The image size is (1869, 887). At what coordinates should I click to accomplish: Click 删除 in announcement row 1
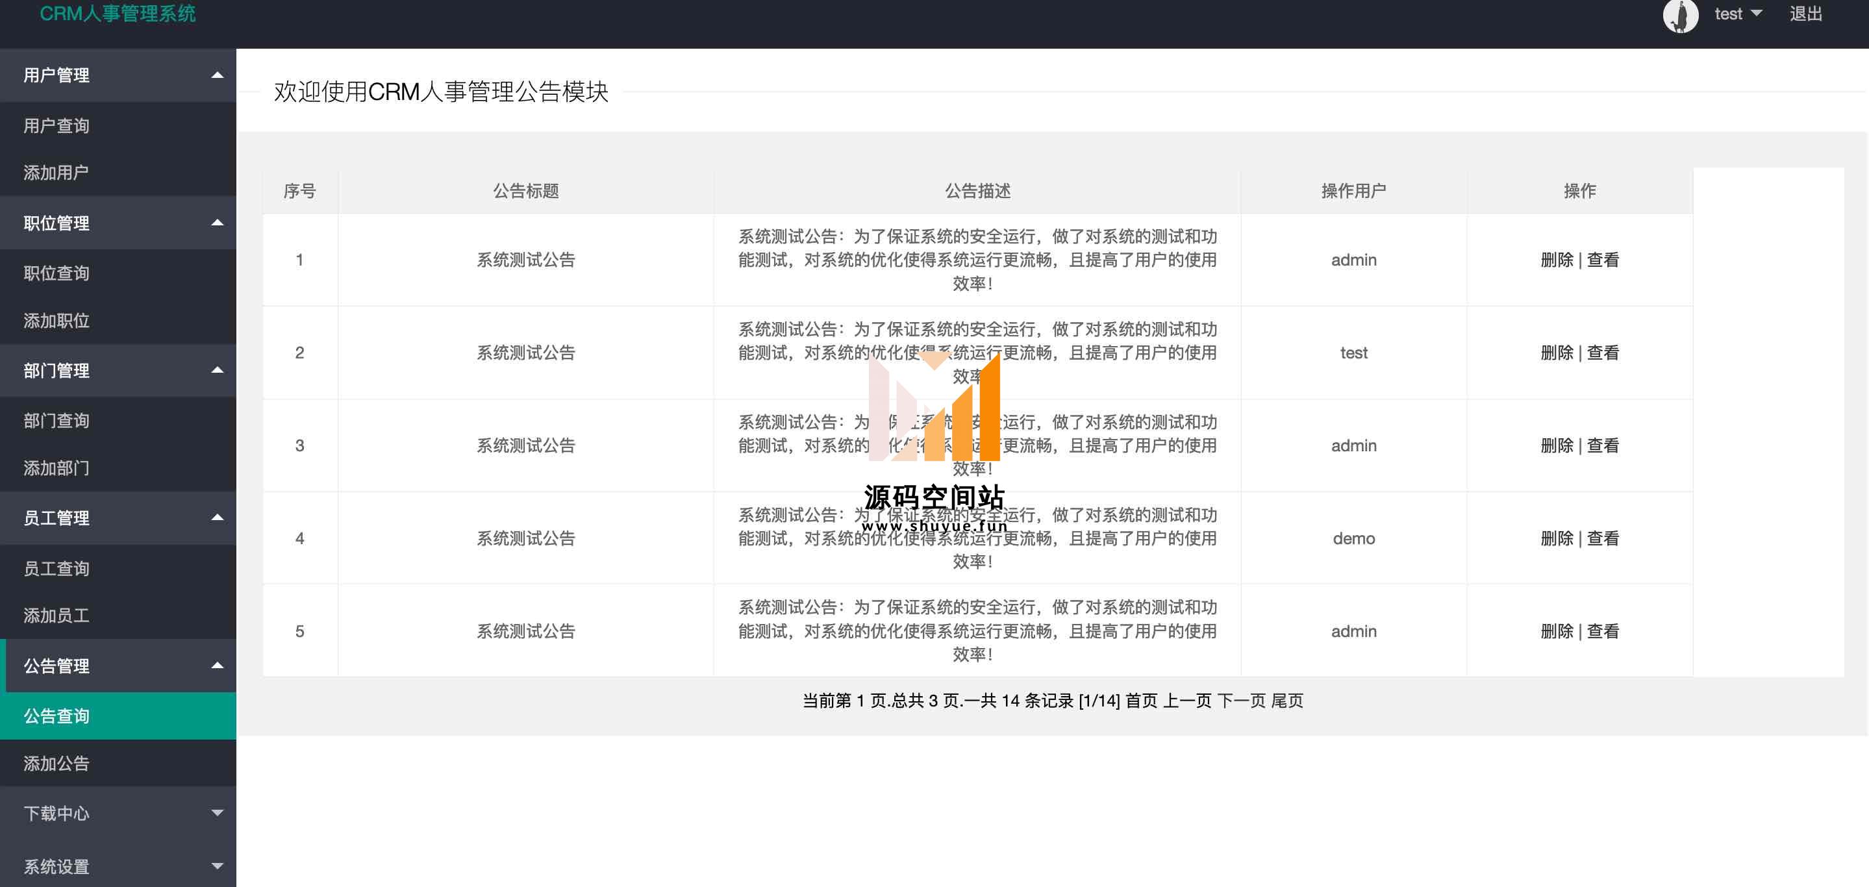pos(1557,260)
